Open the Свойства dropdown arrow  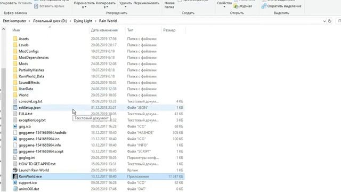click(224, 7)
